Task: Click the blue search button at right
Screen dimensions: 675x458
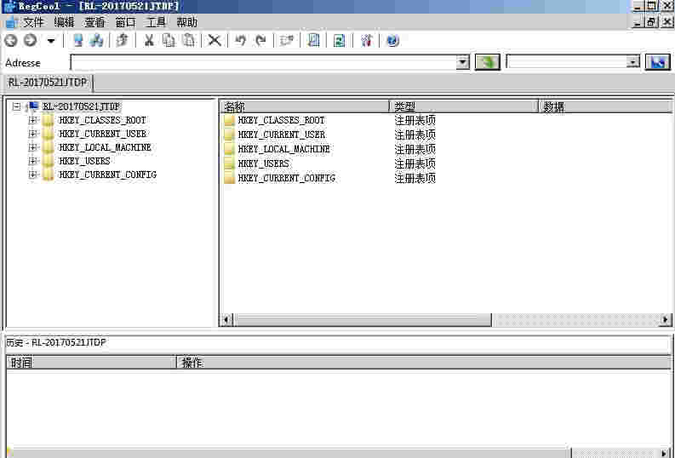Action: point(658,62)
